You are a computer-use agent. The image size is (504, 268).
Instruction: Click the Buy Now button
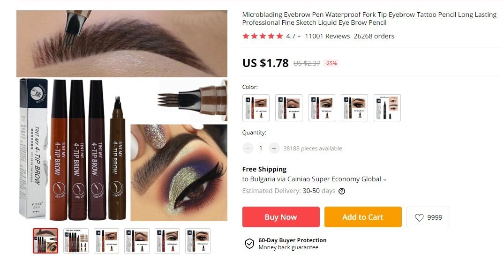pyautogui.click(x=281, y=217)
